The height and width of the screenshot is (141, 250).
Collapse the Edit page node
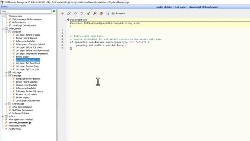[x=6, y=76]
